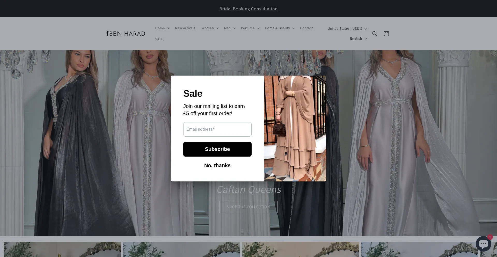This screenshot has height=257, width=497.
Task: Expand the Men menu dropdown
Action: tap(230, 28)
